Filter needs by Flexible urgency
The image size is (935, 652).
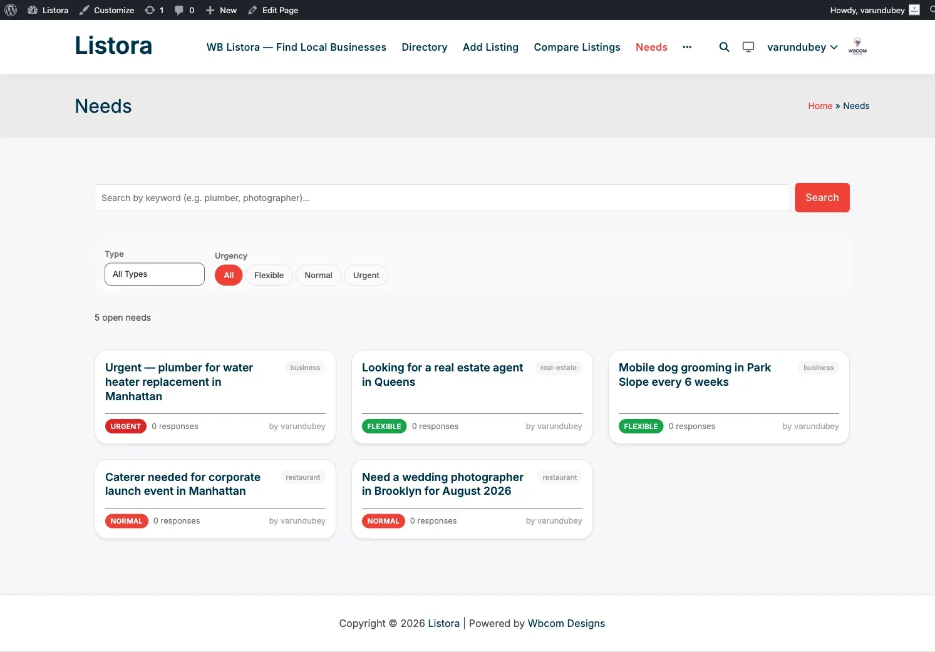269,275
